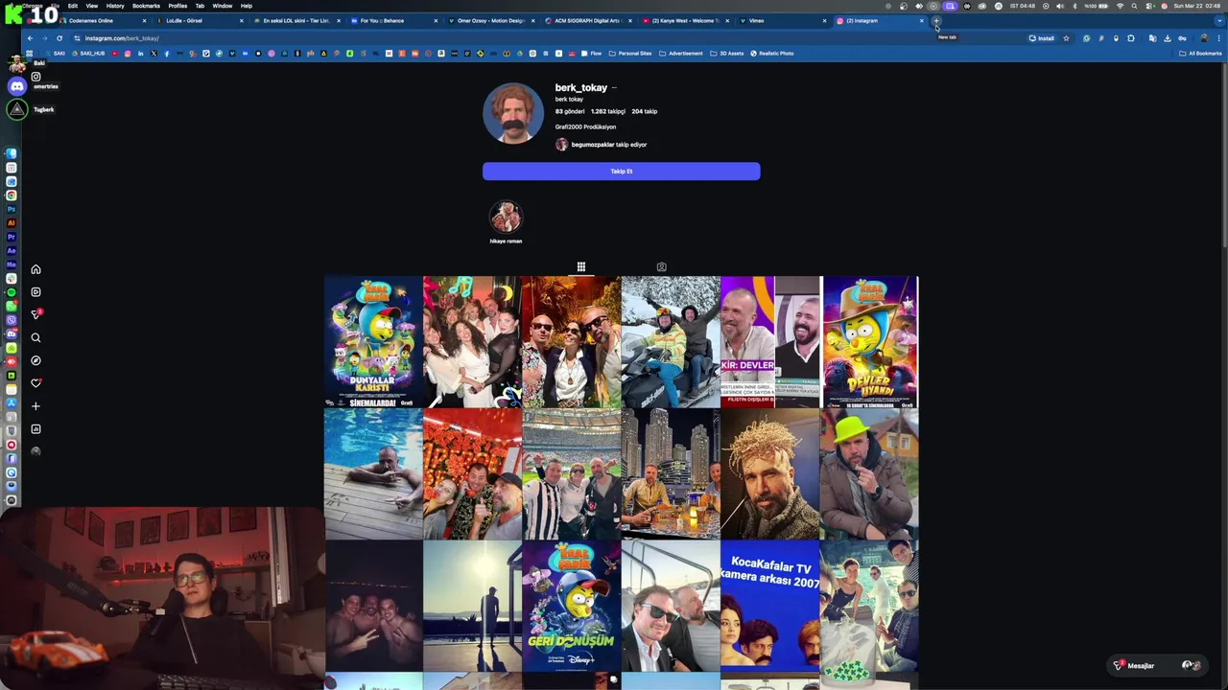
Task: Close the Vimeo tab
Action: pos(824,20)
